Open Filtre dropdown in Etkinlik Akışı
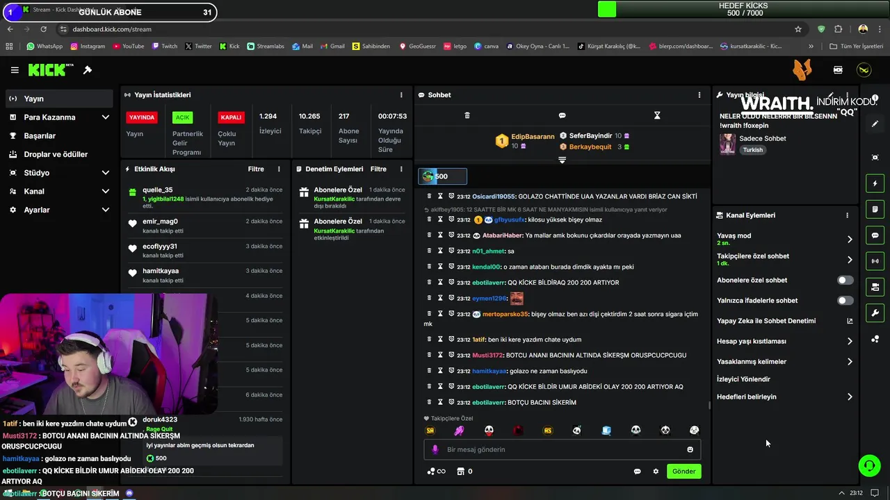Viewport: 890px width, 500px height. click(x=256, y=169)
